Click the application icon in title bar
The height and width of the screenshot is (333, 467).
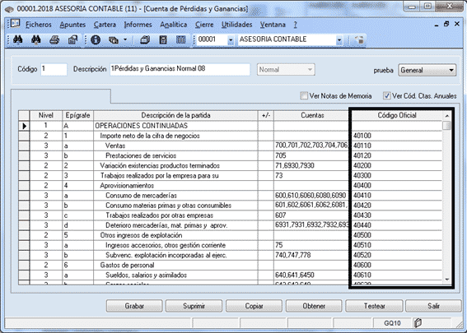9,9
